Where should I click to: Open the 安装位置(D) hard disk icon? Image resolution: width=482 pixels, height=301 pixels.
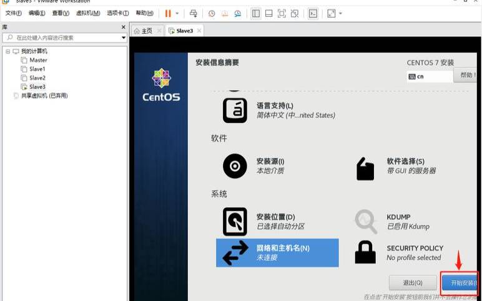(x=235, y=222)
